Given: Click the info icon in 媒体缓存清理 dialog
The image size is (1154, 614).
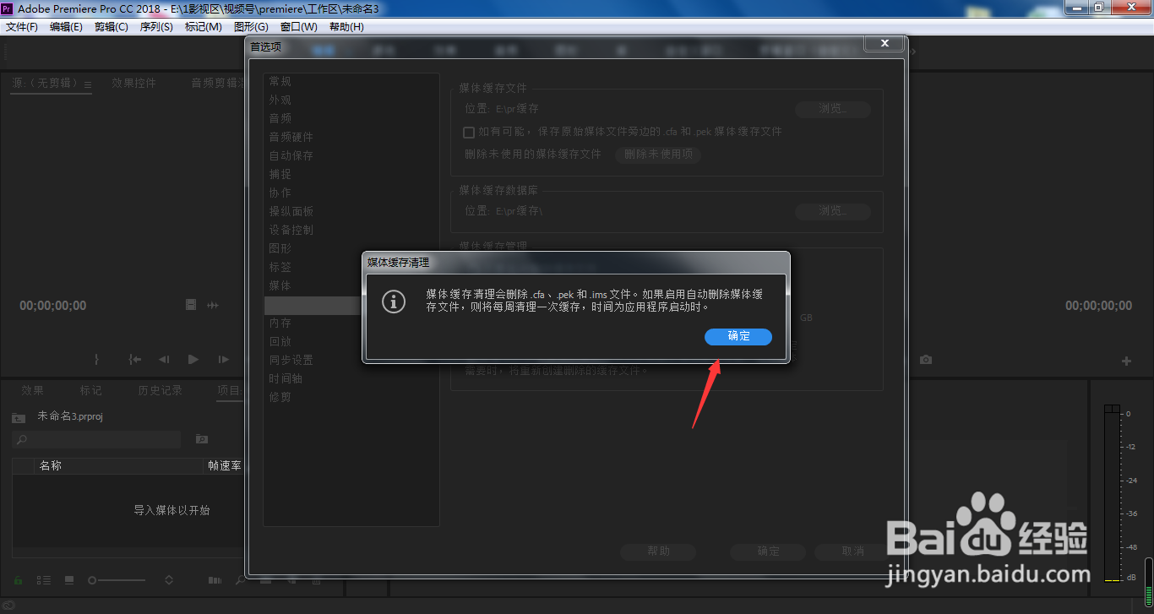Looking at the screenshot, I should click(394, 302).
